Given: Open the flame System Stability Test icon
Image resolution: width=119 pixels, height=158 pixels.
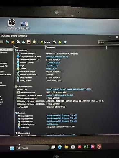Looking at the screenshot, I should [x=13, y=42].
